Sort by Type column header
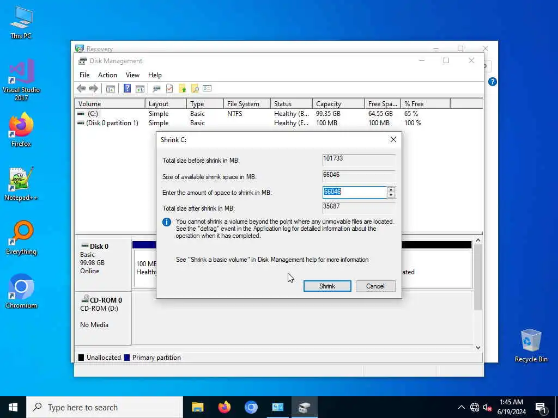558x418 pixels. [x=205, y=104]
